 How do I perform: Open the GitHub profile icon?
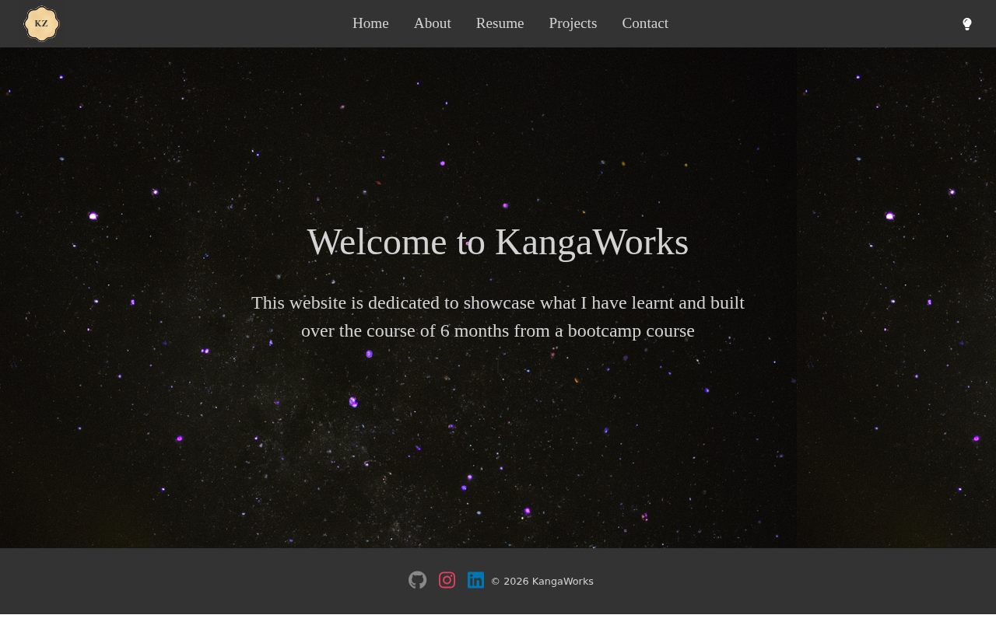(x=418, y=580)
